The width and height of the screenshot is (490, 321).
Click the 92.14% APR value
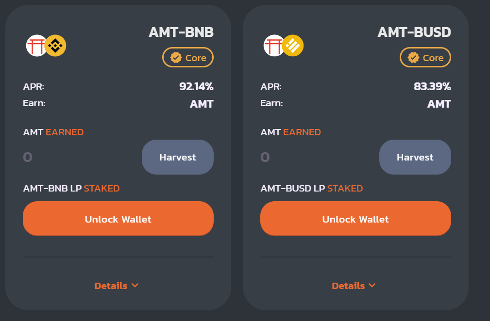click(x=196, y=87)
